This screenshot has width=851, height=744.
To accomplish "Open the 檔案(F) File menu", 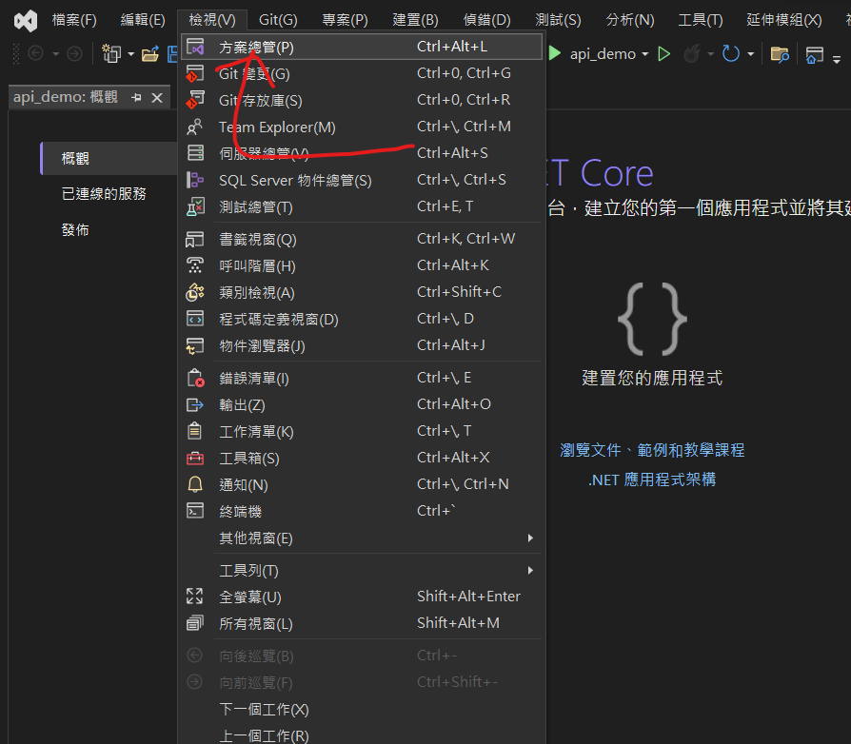I will click(74, 20).
